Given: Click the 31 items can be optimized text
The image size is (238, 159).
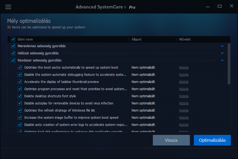Looking at the screenshot, I should click(46, 27).
